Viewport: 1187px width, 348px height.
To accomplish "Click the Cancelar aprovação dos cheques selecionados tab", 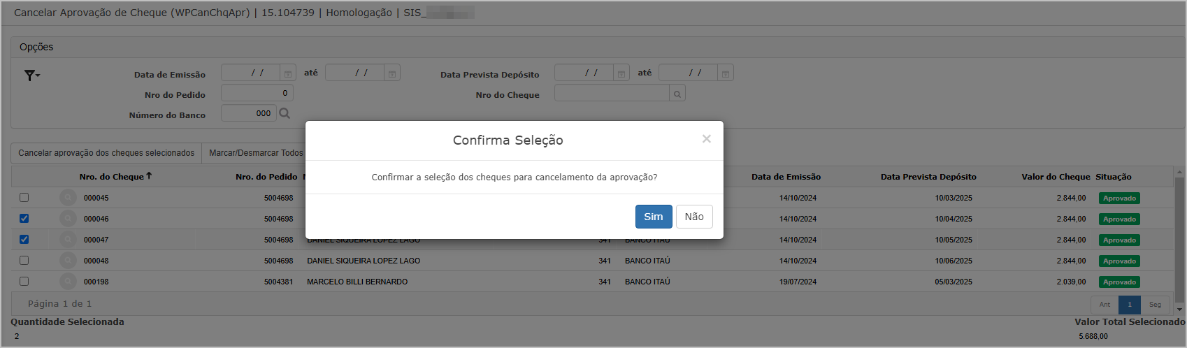I will click(106, 153).
